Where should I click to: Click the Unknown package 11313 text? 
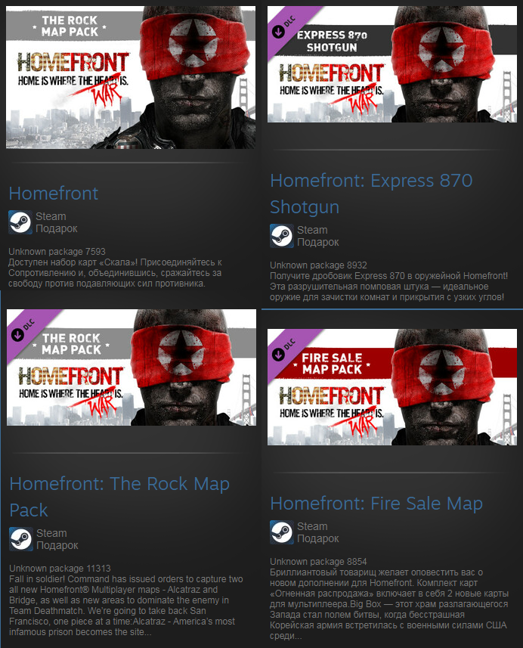(60, 569)
